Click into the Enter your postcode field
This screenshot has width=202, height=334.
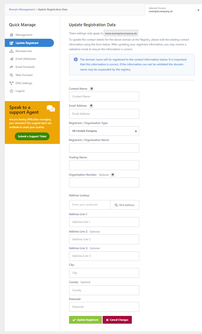(x=89, y=205)
